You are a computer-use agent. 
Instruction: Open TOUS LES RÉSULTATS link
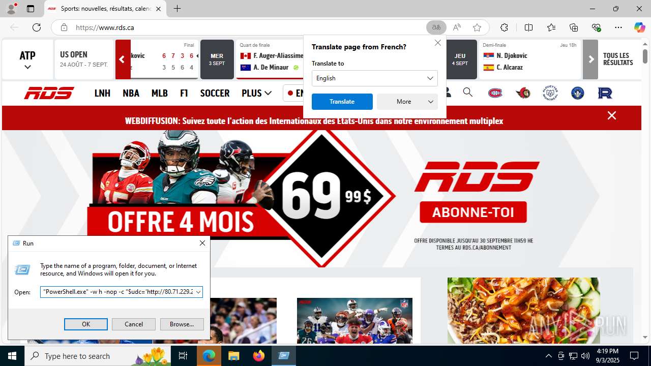[618, 59]
